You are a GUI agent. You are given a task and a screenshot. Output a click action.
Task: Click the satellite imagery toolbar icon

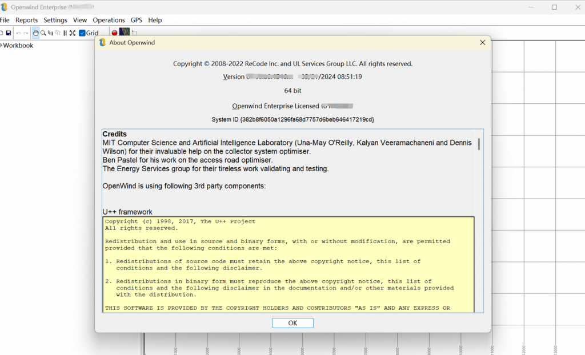click(125, 32)
